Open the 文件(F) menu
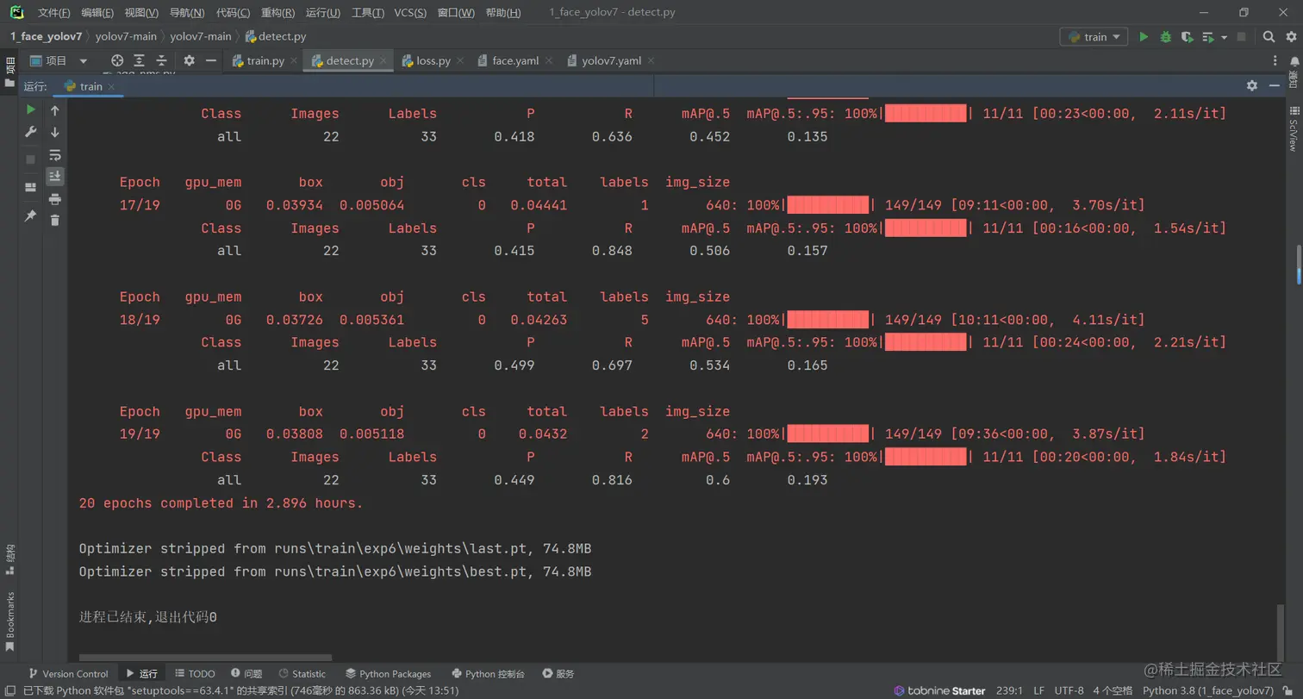 point(54,13)
